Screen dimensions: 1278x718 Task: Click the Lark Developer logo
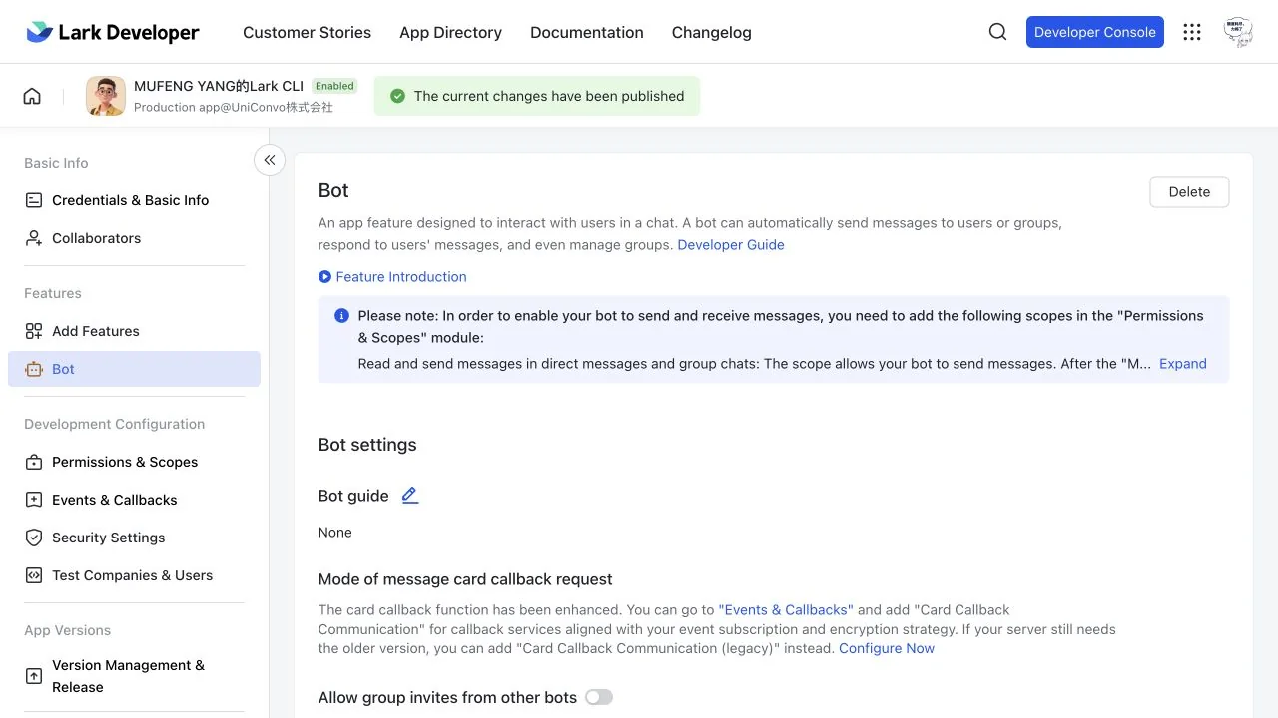pyautogui.click(x=113, y=32)
